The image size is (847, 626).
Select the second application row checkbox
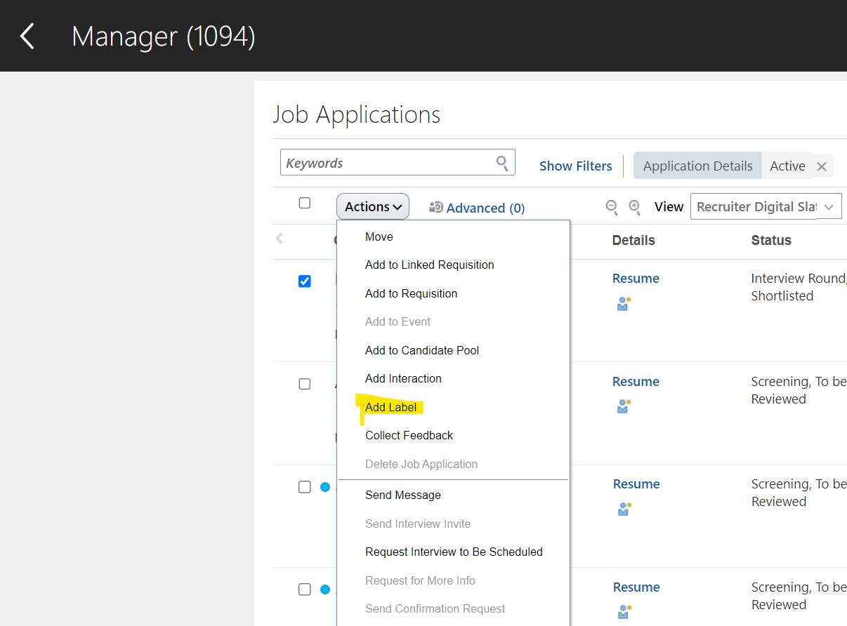[304, 384]
